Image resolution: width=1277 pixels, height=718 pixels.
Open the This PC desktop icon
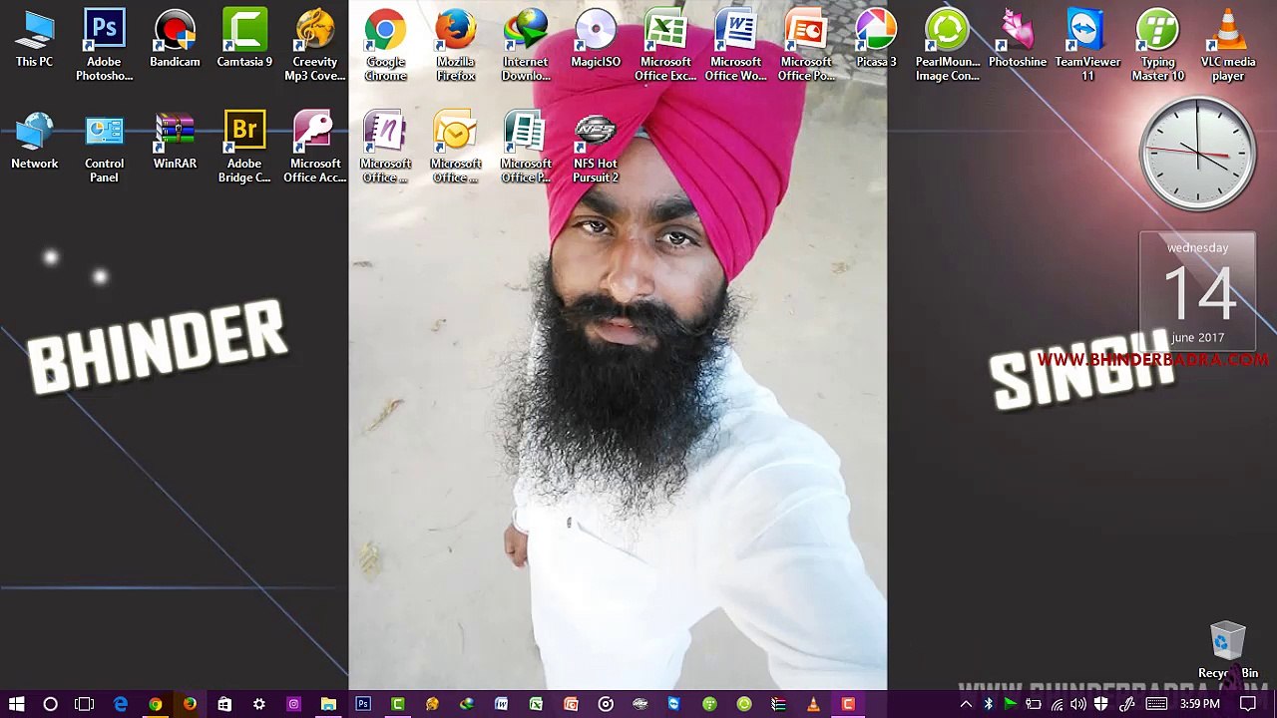34,40
